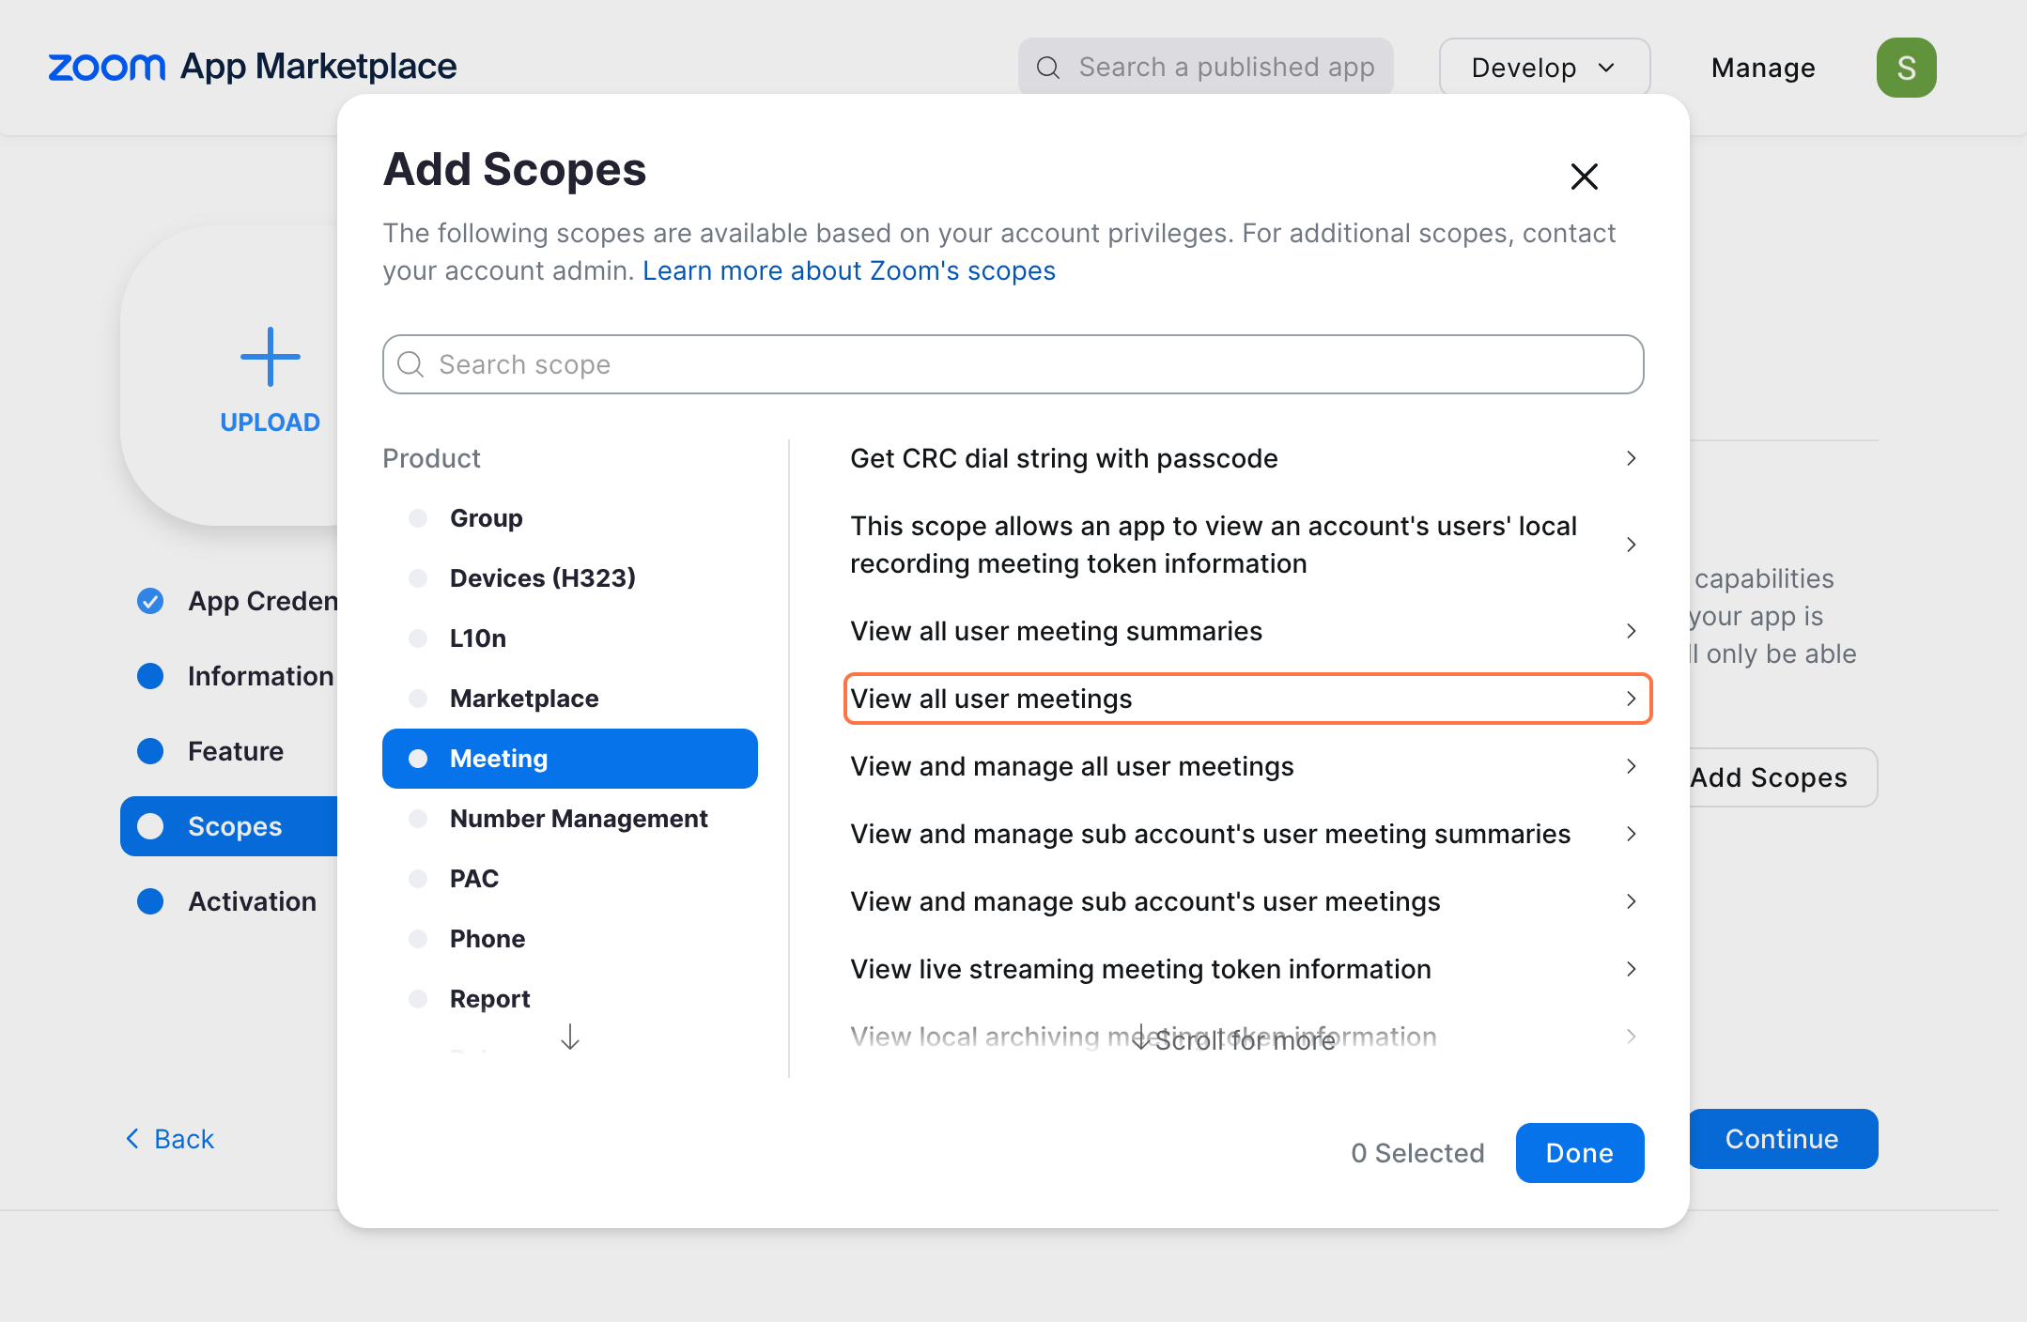
Task: Focus the Search scope input field
Action: click(1013, 364)
